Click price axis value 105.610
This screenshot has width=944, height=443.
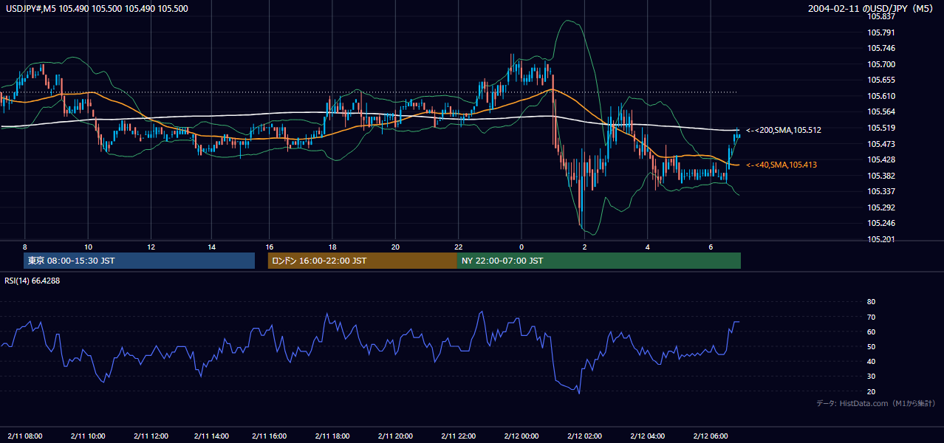click(881, 96)
